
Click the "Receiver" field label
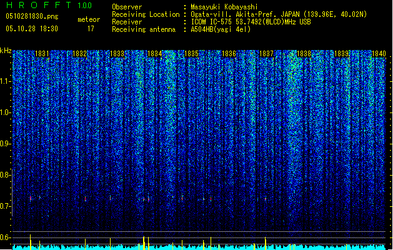pyautogui.click(x=127, y=22)
